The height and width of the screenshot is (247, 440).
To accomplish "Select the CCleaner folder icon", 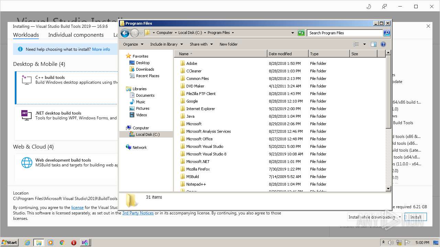I will tap(183, 71).
